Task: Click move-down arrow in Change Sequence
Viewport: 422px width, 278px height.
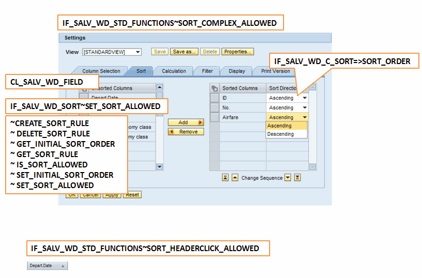Action: click(288, 178)
